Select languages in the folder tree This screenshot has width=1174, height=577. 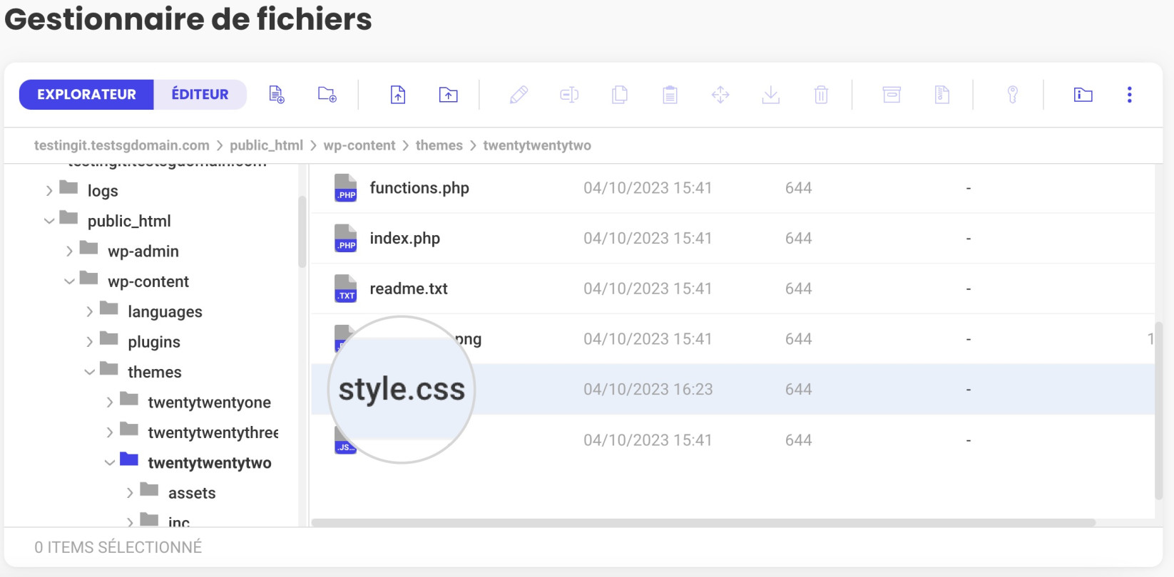click(165, 312)
